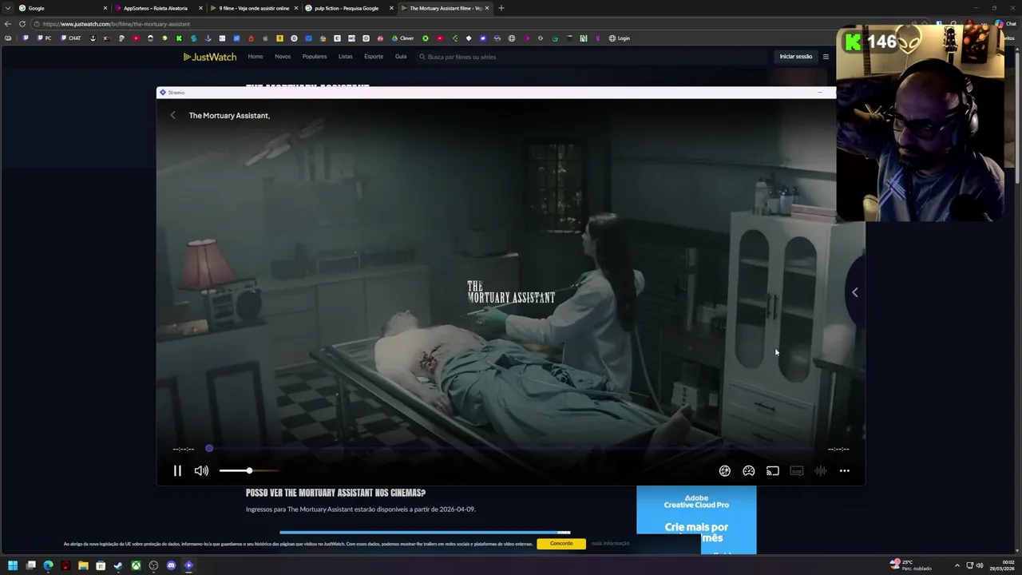
Task: Open the Listas menu item
Action: [x=345, y=57]
